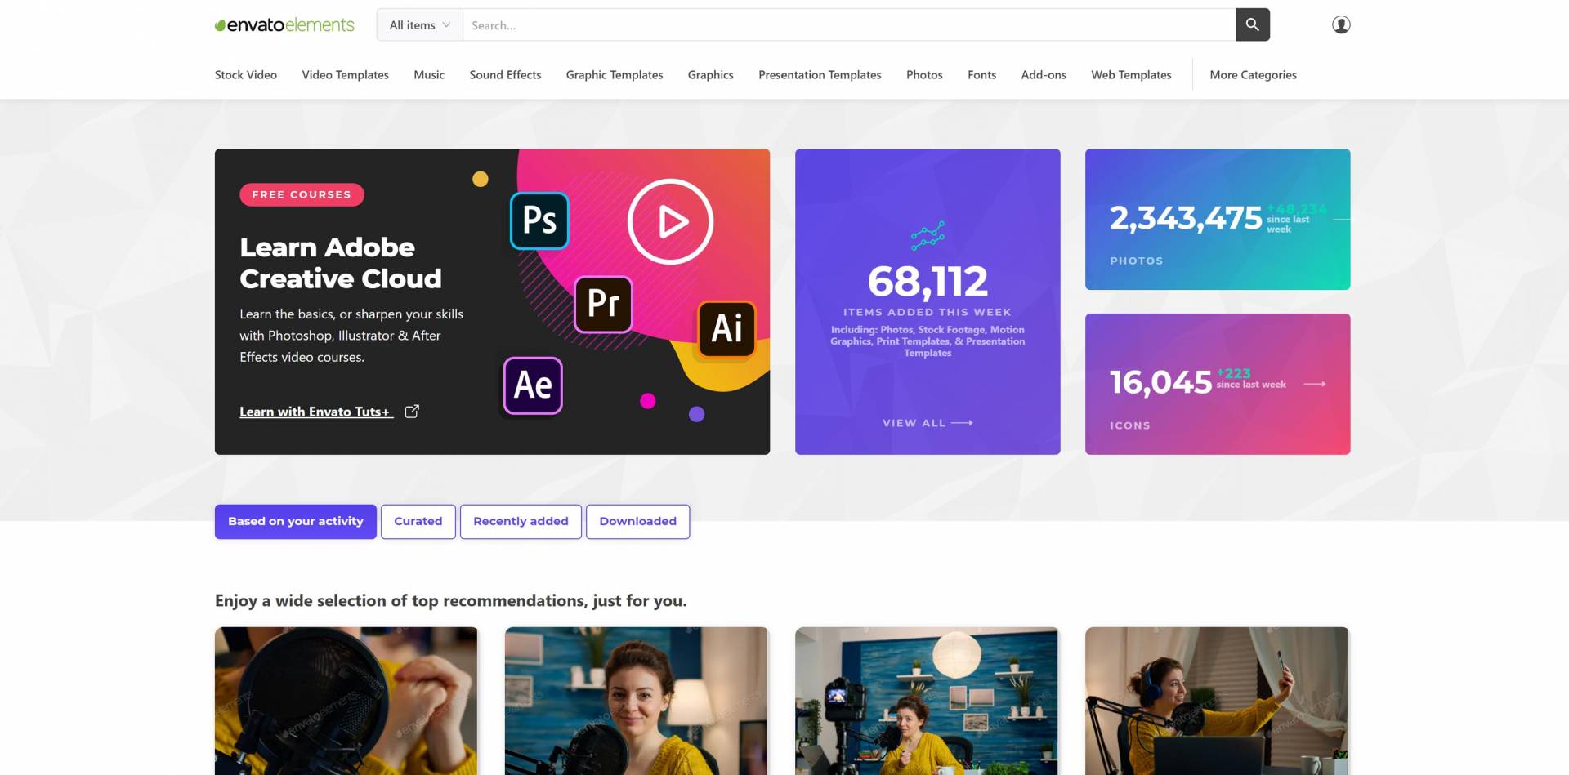Open the Add-ons category
This screenshot has height=775, width=1569.
(1044, 74)
